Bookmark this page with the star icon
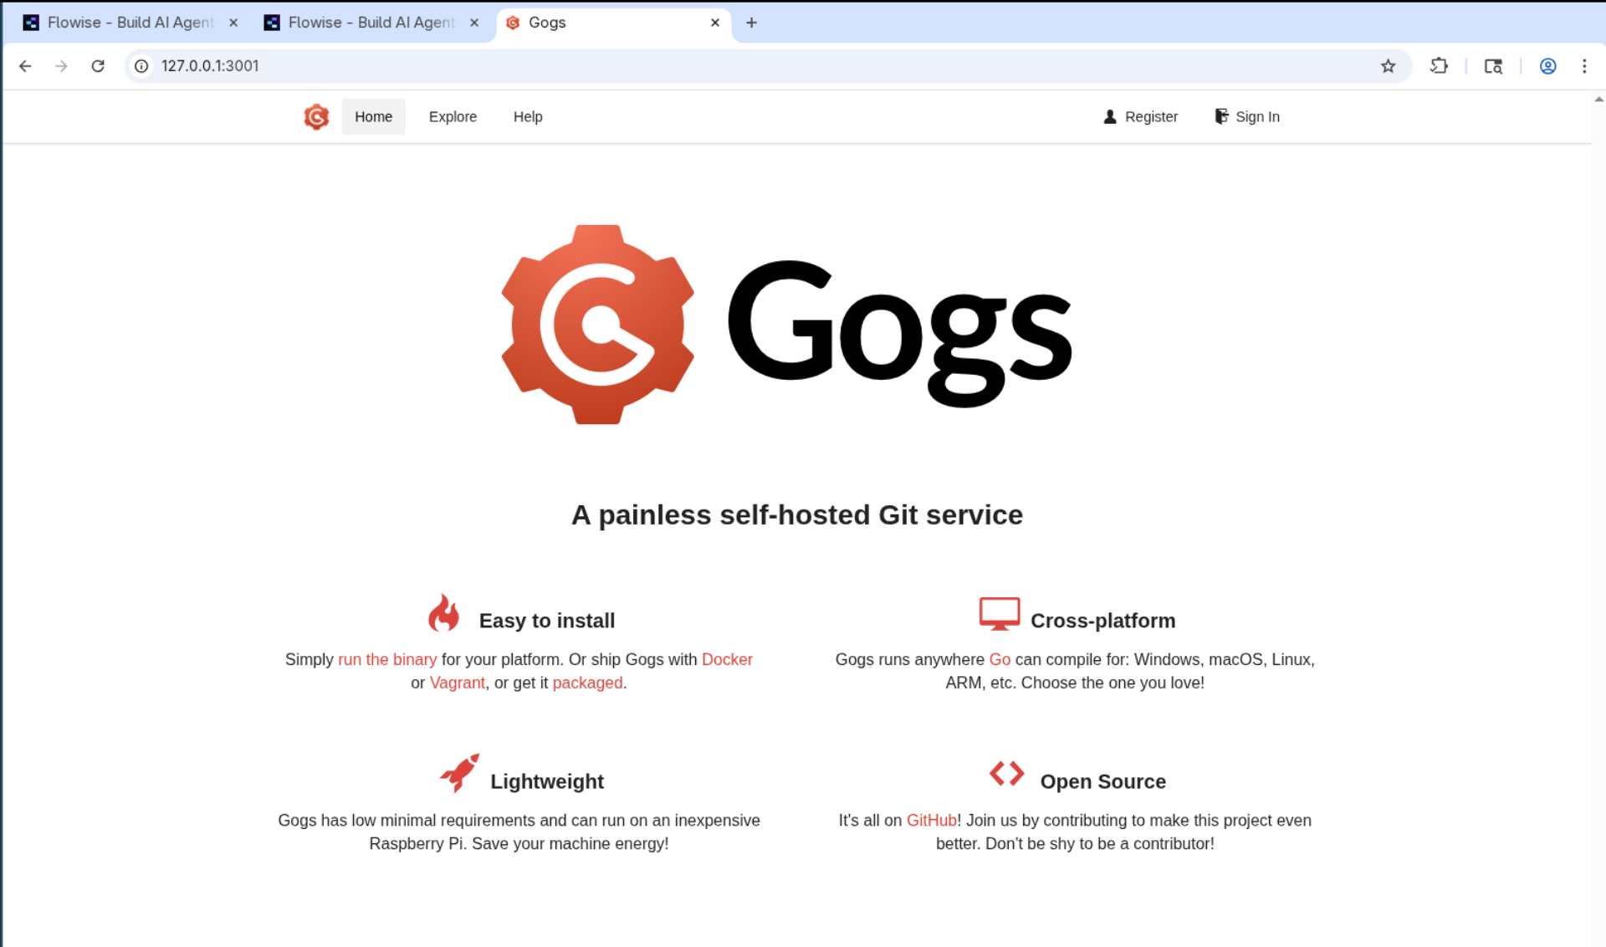1606x947 pixels. [1389, 66]
